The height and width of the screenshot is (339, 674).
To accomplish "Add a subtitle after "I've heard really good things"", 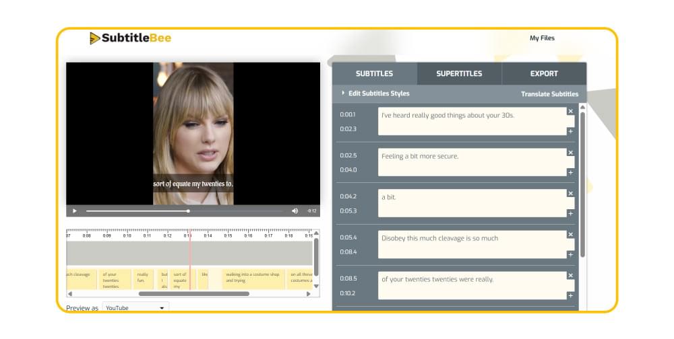I will [x=570, y=131].
